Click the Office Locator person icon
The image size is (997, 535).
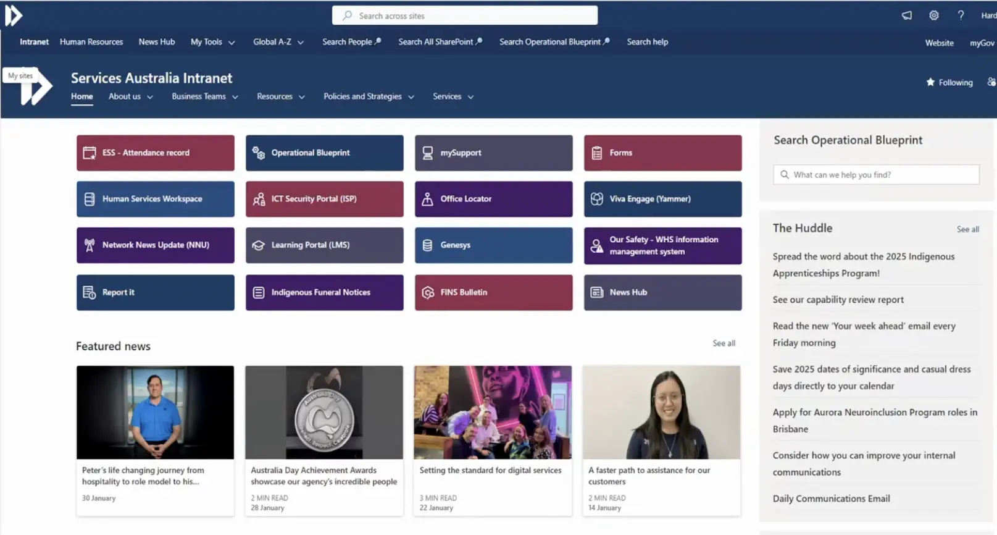427,199
